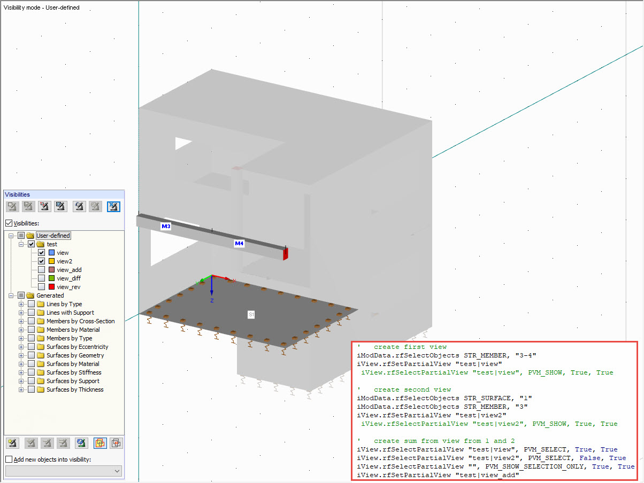Click the rotate visibility icon
Image resolution: width=644 pixels, height=483 pixels.
click(x=78, y=206)
